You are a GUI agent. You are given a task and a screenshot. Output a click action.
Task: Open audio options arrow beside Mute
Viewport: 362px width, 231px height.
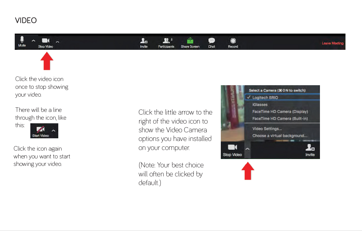34,41
